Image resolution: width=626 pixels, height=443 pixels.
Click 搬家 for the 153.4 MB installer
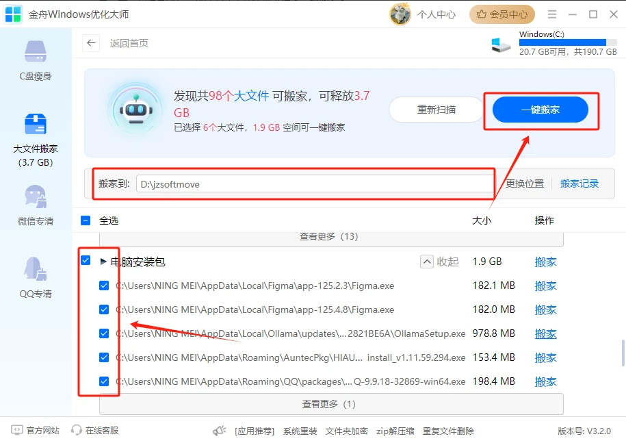546,358
